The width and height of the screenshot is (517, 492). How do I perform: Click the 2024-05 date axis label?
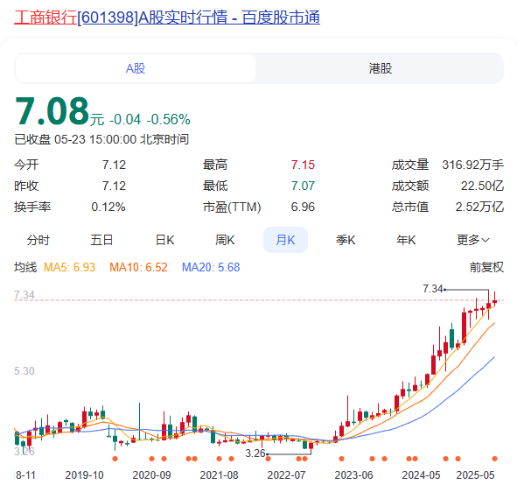[421, 475]
